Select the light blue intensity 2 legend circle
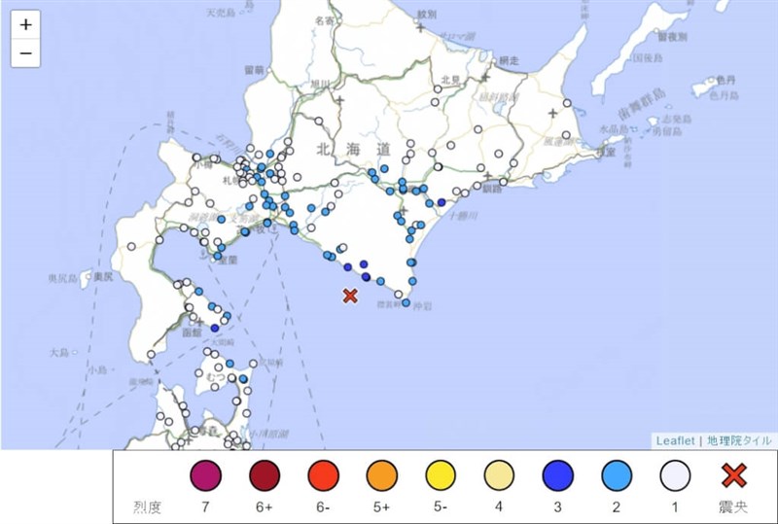This screenshot has height=524, width=778. point(617,475)
